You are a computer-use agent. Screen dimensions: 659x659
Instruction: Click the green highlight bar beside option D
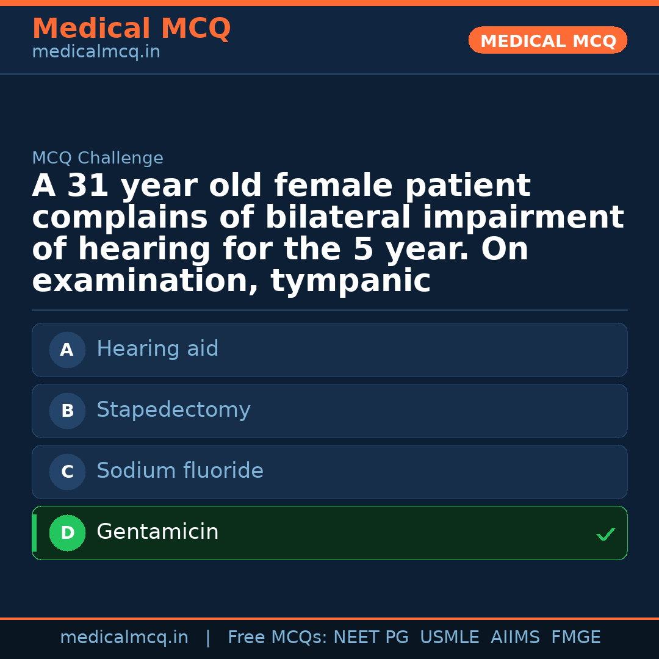tap(34, 533)
